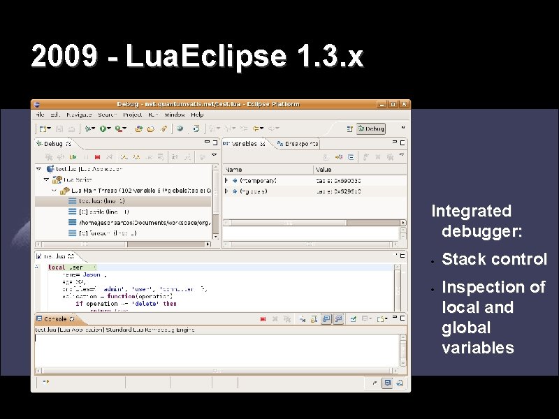Viewport: 559px width, 419px height.
Task: Close the Variables tab via its X
Action: point(263,144)
